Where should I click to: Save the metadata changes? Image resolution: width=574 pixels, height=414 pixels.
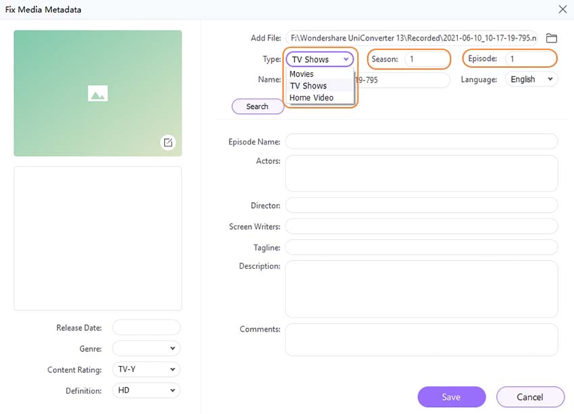451,397
